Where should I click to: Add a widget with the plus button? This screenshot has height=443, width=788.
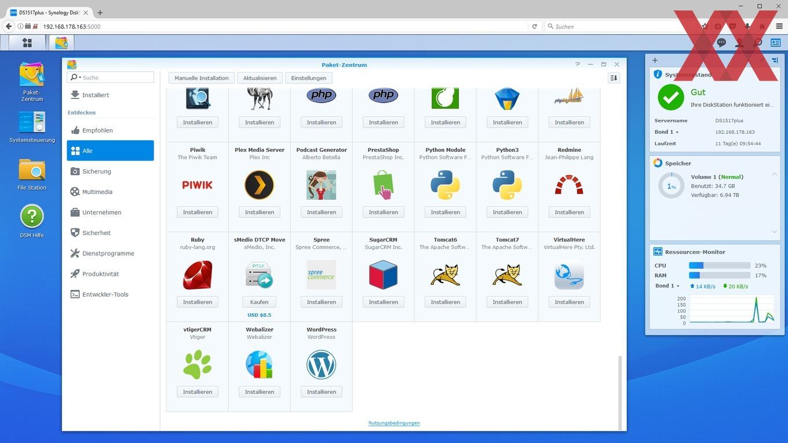[655, 60]
